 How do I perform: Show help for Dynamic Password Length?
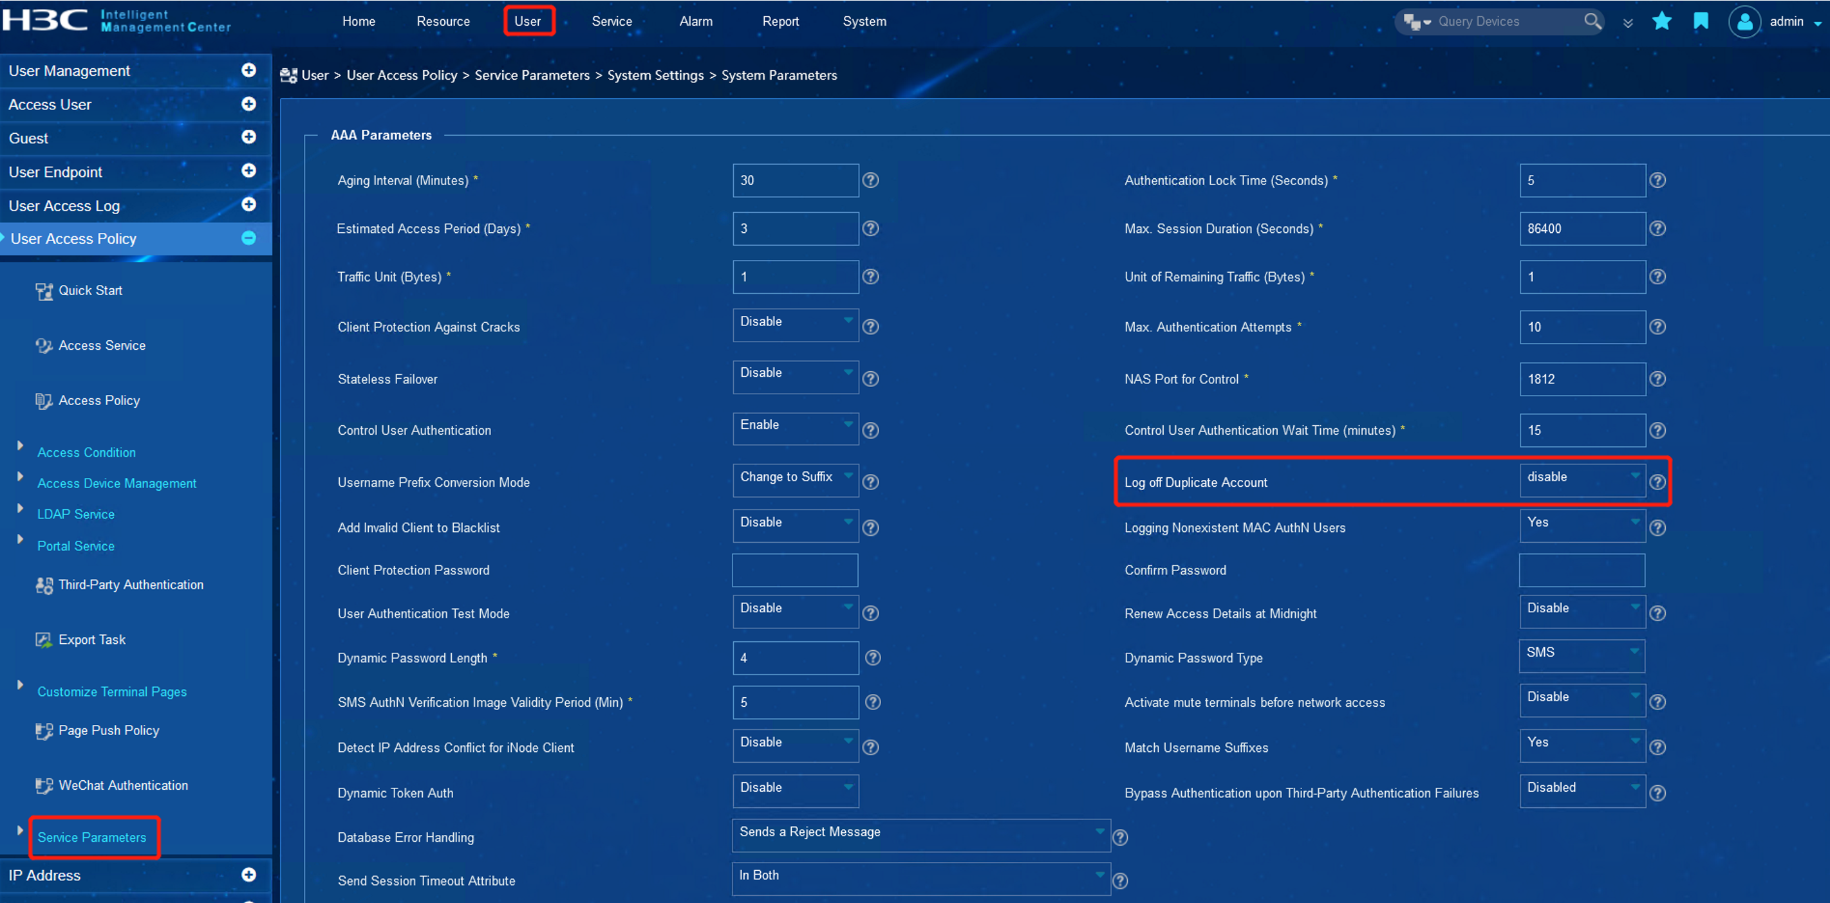873,658
